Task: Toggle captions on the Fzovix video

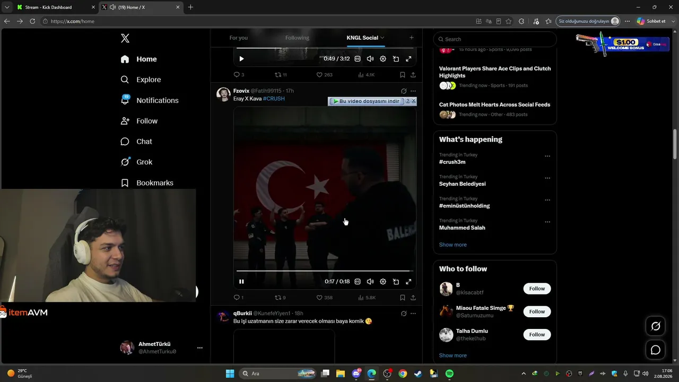Action: pyautogui.click(x=358, y=282)
